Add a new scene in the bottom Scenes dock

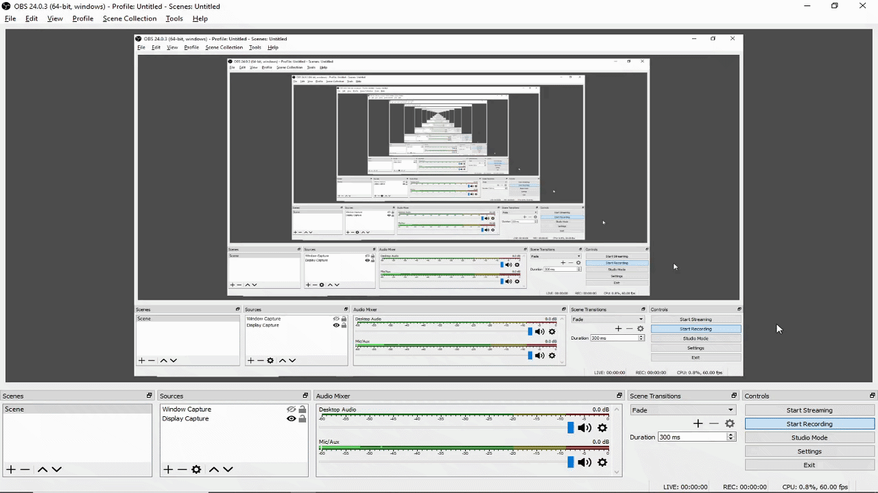tap(10, 469)
